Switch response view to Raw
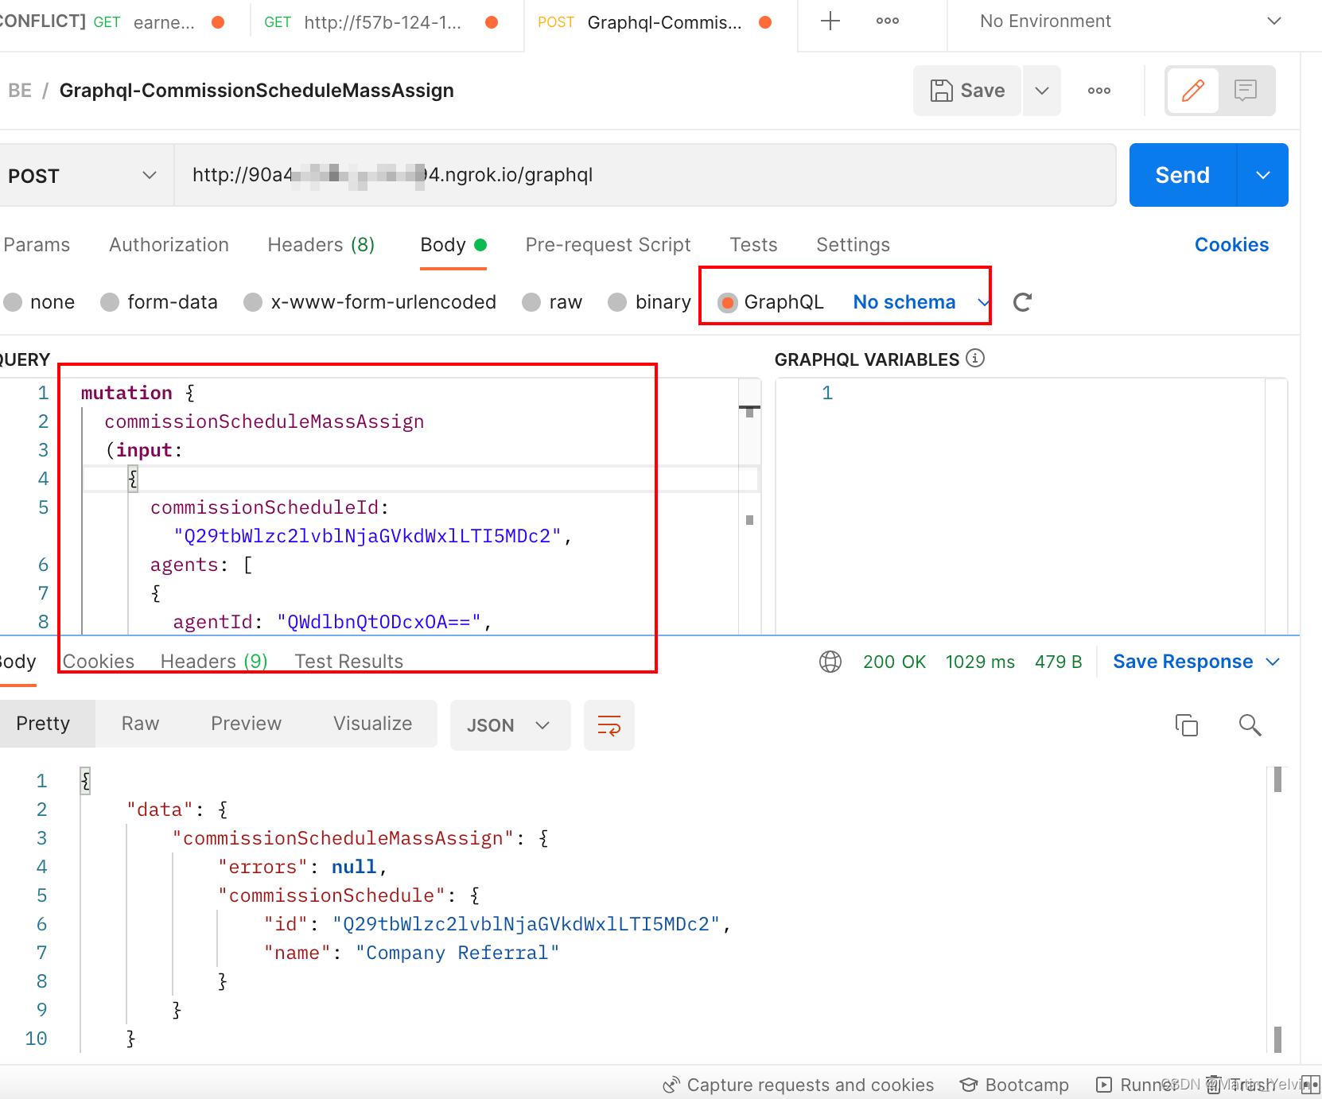Image resolution: width=1322 pixels, height=1099 pixels. pyautogui.click(x=141, y=724)
